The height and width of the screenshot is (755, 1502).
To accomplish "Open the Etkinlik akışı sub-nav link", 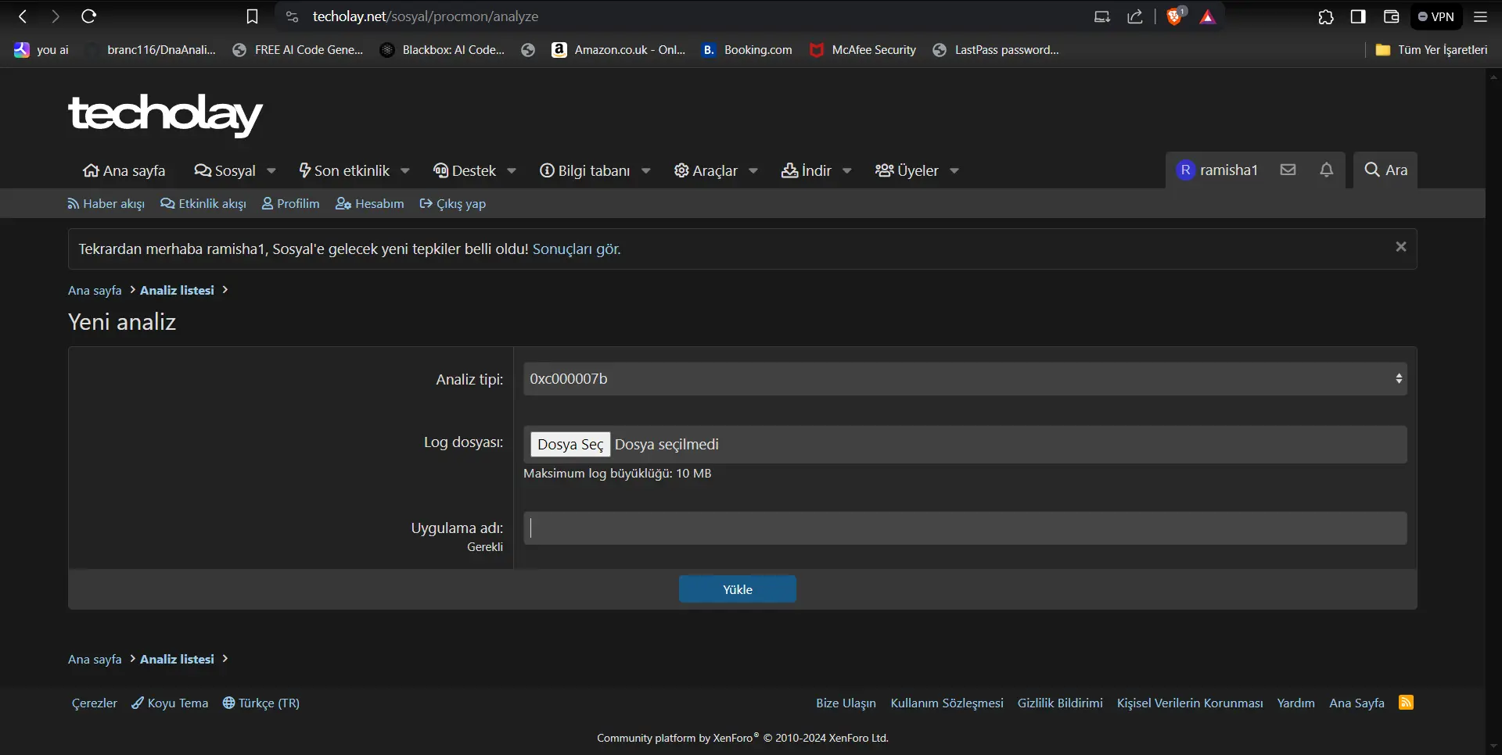I will click(x=203, y=204).
